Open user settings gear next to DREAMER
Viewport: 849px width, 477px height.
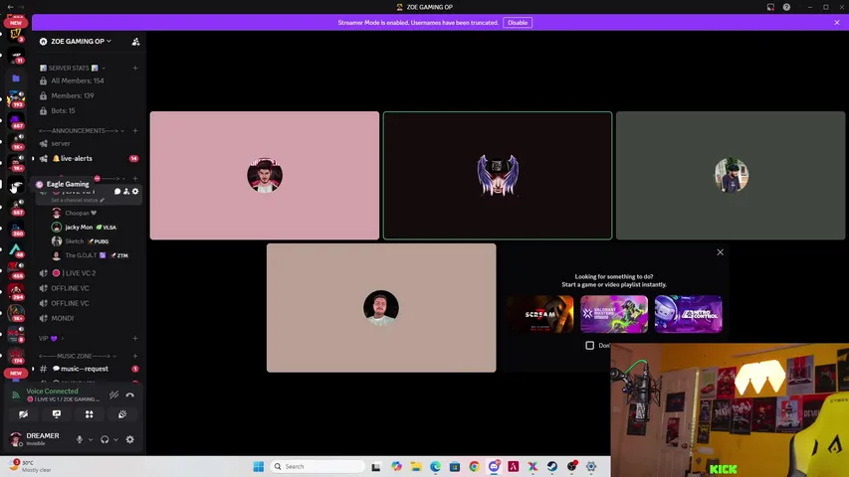click(x=130, y=439)
